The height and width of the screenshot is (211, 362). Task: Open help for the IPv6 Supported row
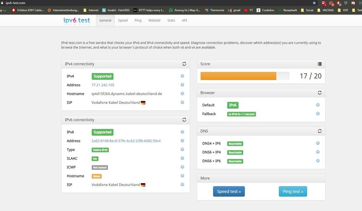(x=182, y=132)
